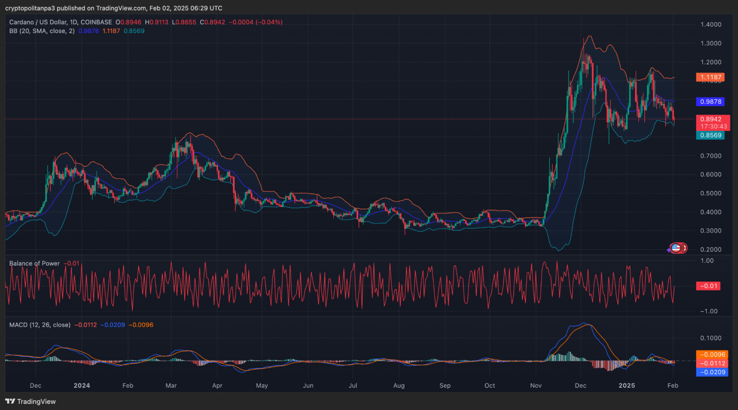Click the orange −0.0096 value in MACD legend
The image size is (738, 410).
[x=141, y=325]
